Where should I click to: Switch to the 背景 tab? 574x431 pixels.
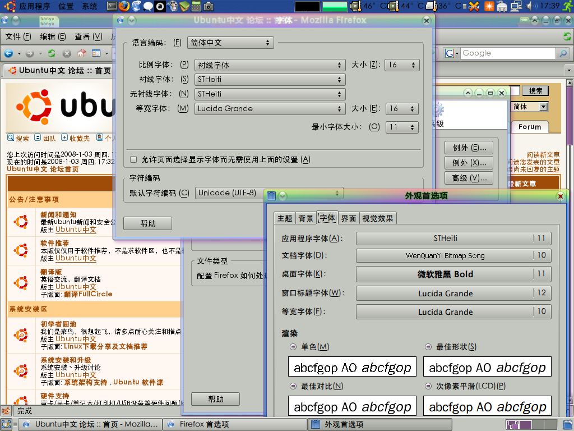pyautogui.click(x=305, y=218)
